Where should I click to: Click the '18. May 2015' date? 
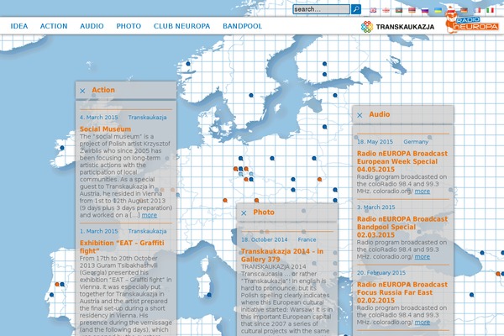click(375, 142)
